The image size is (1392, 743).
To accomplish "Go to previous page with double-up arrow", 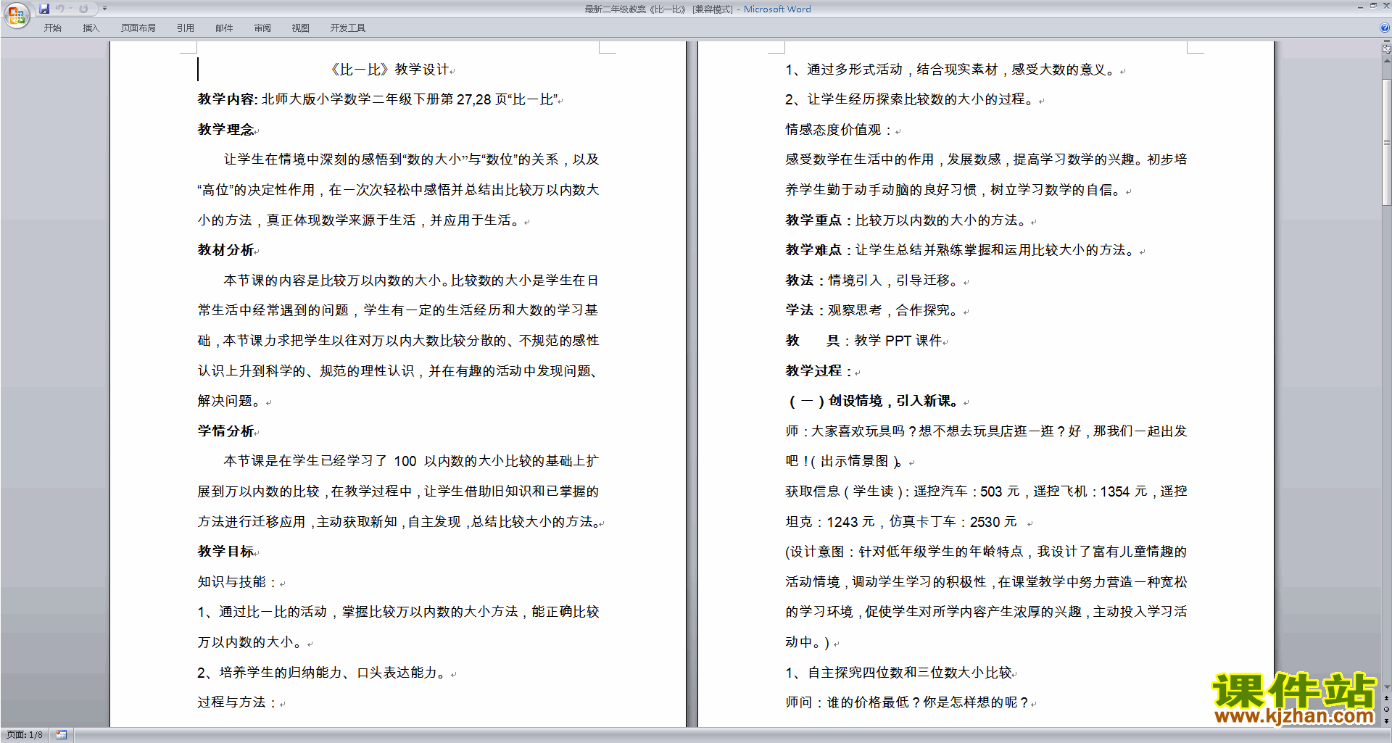I will pyautogui.click(x=1387, y=699).
